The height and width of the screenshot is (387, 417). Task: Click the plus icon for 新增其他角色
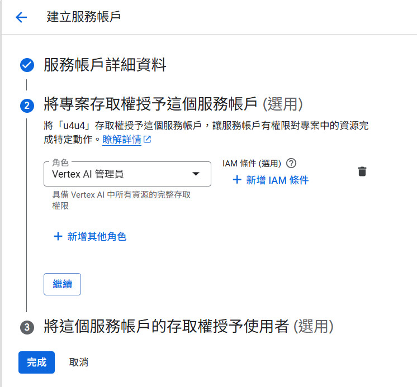click(57, 236)
